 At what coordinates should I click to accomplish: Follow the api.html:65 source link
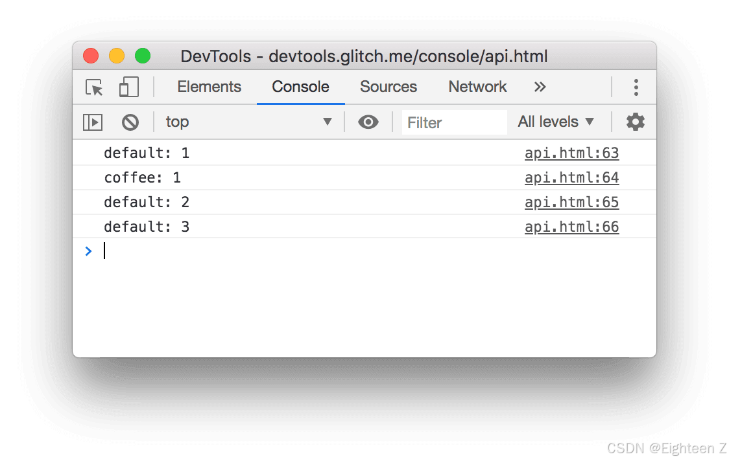pos(572,203)
